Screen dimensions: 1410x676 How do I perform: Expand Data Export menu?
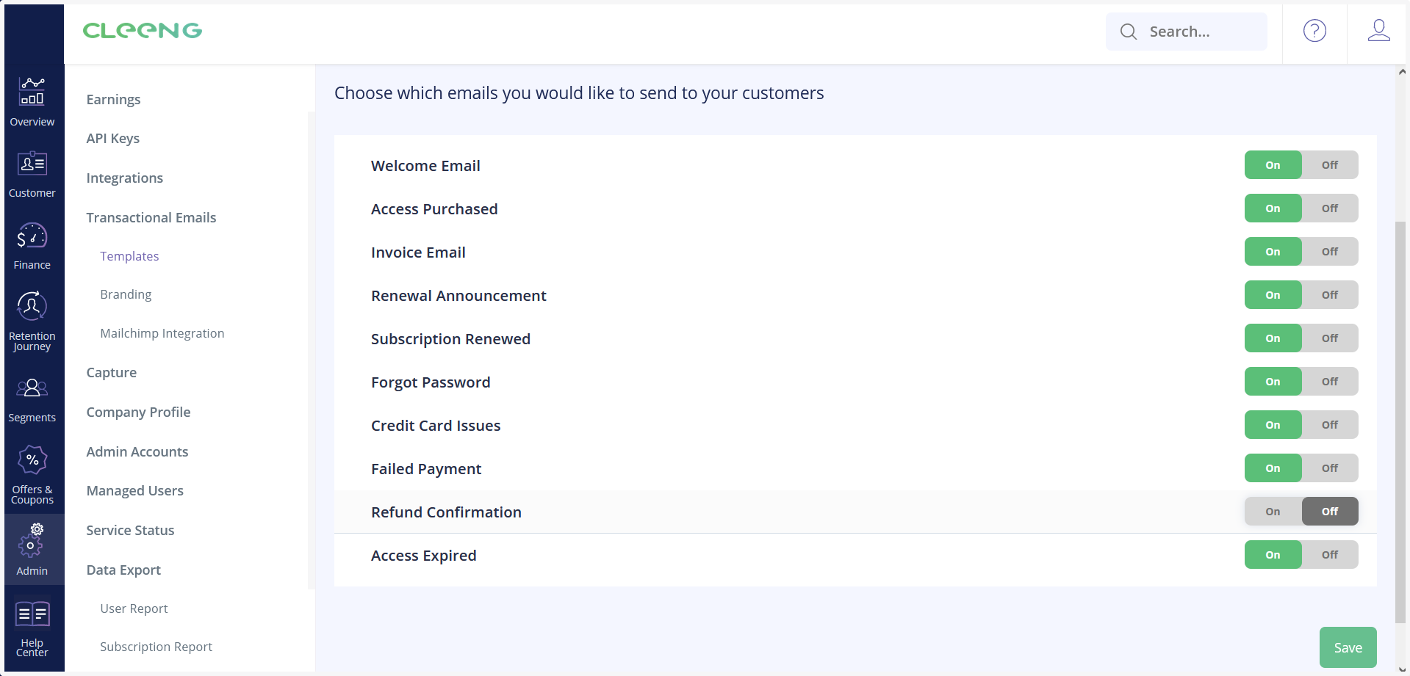123,570
